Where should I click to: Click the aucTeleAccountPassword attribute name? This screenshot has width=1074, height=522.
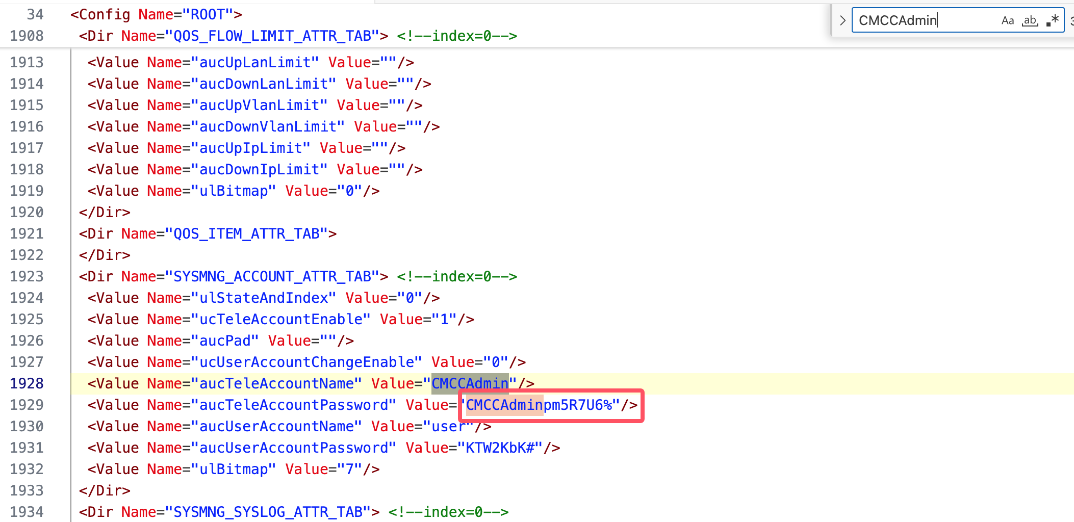pyautogui.click(x=293, y=405)
